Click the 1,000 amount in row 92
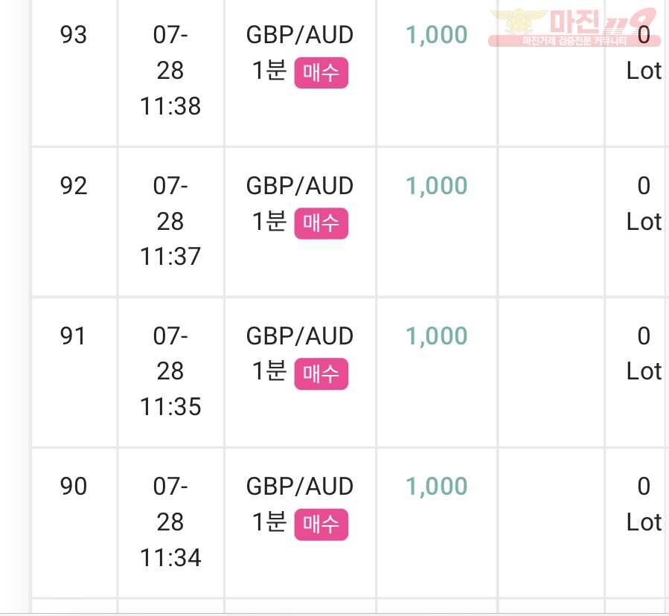Viewport: 669px width, 616px height. 437,186
